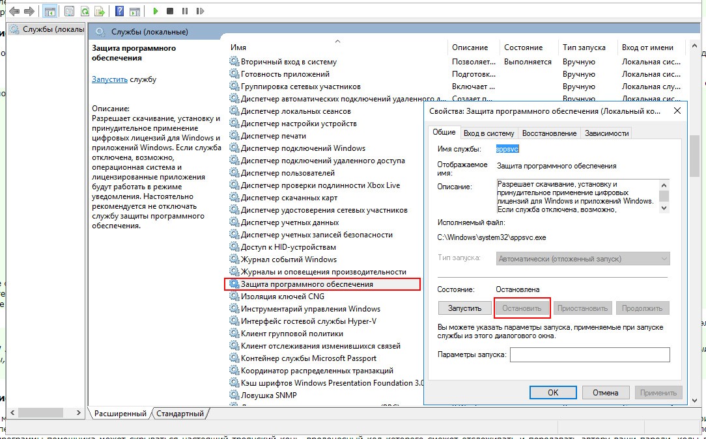Select the Защита программного обеспечения service row

tap(322, 284)
